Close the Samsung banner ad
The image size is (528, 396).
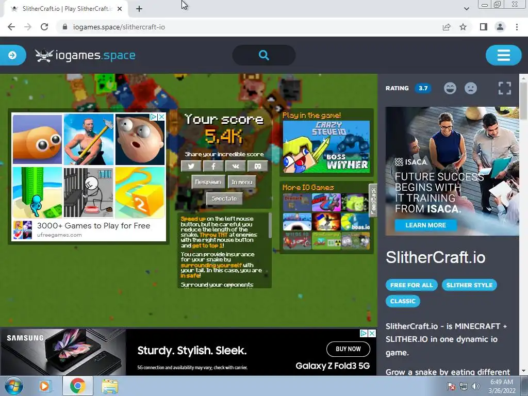(372, 333)
